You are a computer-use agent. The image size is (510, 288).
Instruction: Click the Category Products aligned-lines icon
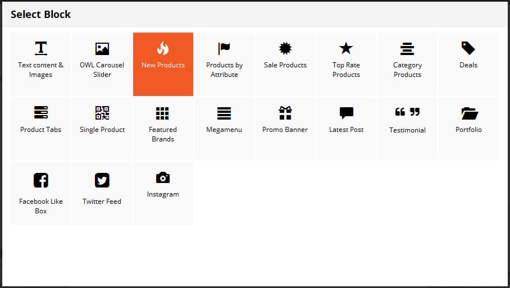407,49
